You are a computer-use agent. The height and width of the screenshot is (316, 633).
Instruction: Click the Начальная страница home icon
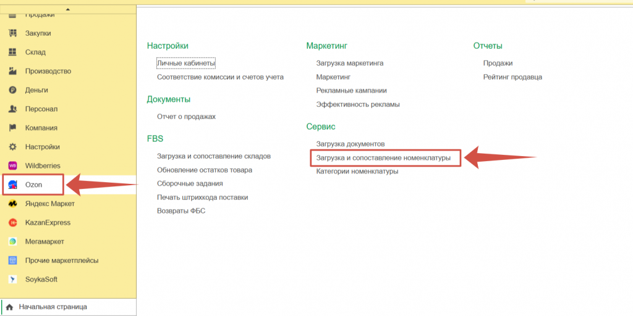click(x=9, y=307)
